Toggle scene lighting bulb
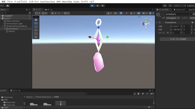Image resolution: width=195 pixels, height=109 pixels. coord(121,13)
